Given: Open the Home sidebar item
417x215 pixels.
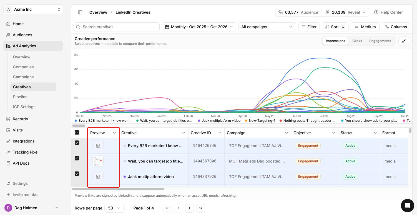Looking at the screenshot, I should 33,24.
